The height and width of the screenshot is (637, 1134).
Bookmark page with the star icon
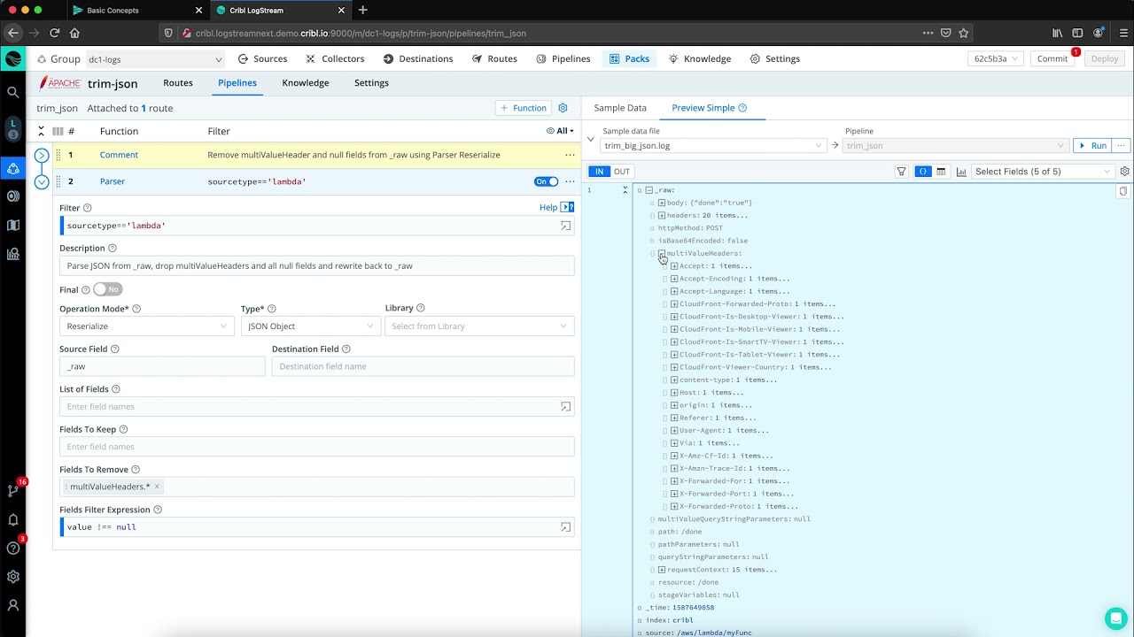964,33
